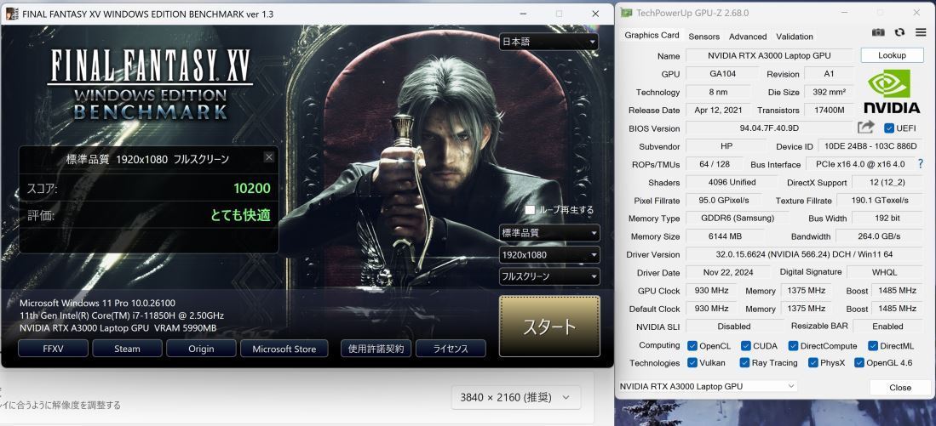Click the GPU Name field
The height and width of the screenshot is (426, 936).
coord(769,55)
